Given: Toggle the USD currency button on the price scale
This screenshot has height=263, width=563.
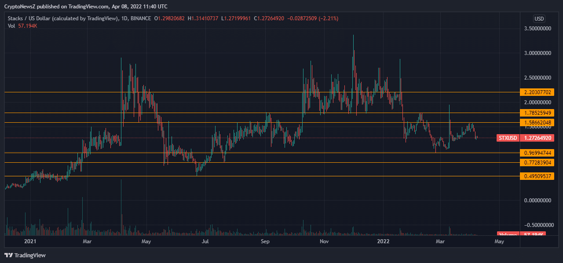Looking at the screenshot, I should point(539,18).
